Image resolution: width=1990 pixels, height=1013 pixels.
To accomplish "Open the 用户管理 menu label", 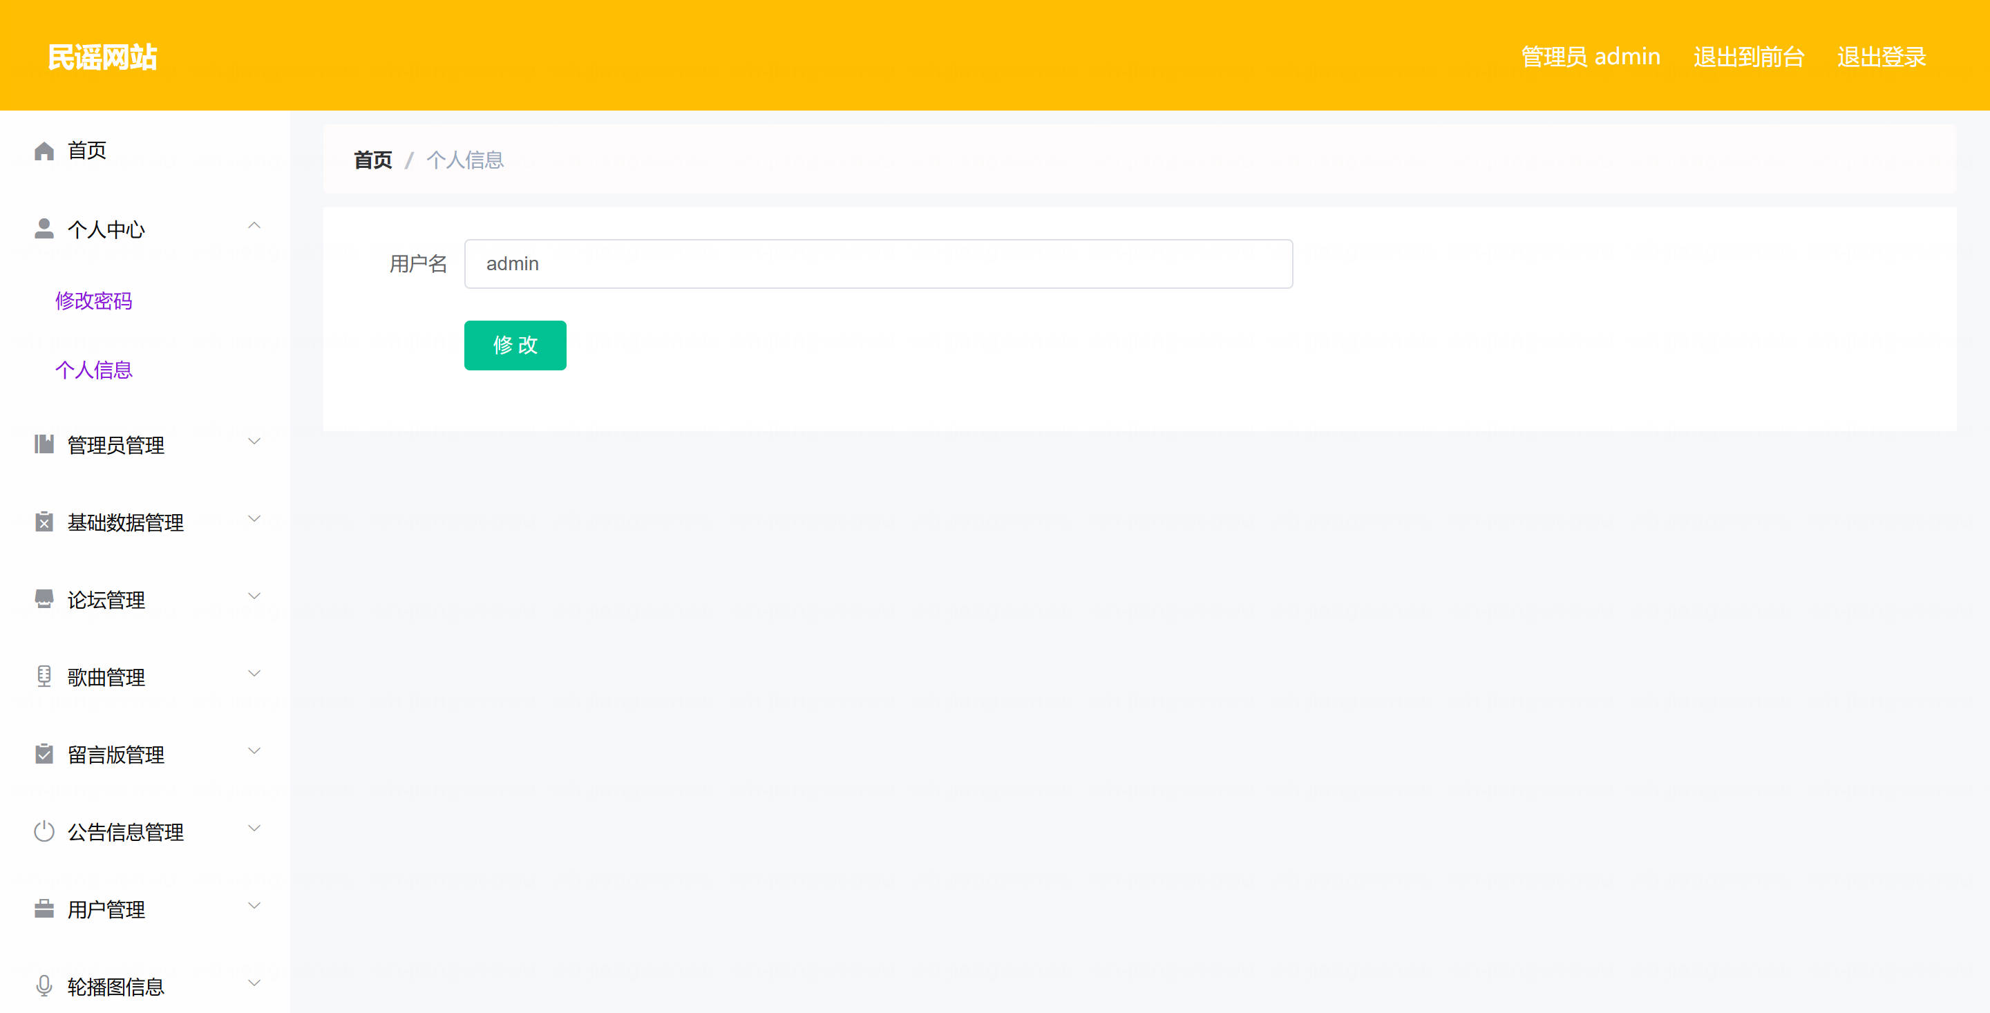I will point(106,909).
